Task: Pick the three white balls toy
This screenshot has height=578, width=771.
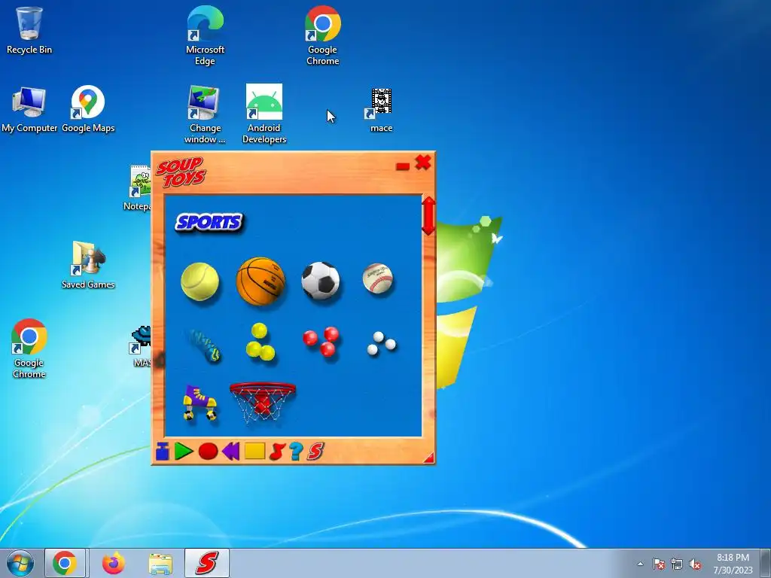Action: (x=381, y=343)
